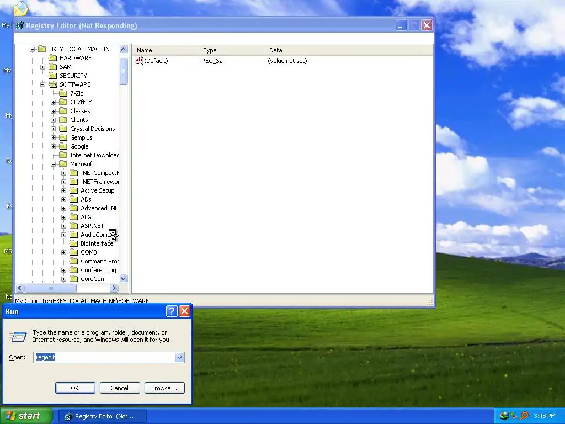Select the Command Proc folder icon
Screen dimensions: 565x424
pyautogui.click(x=74, y=261)
